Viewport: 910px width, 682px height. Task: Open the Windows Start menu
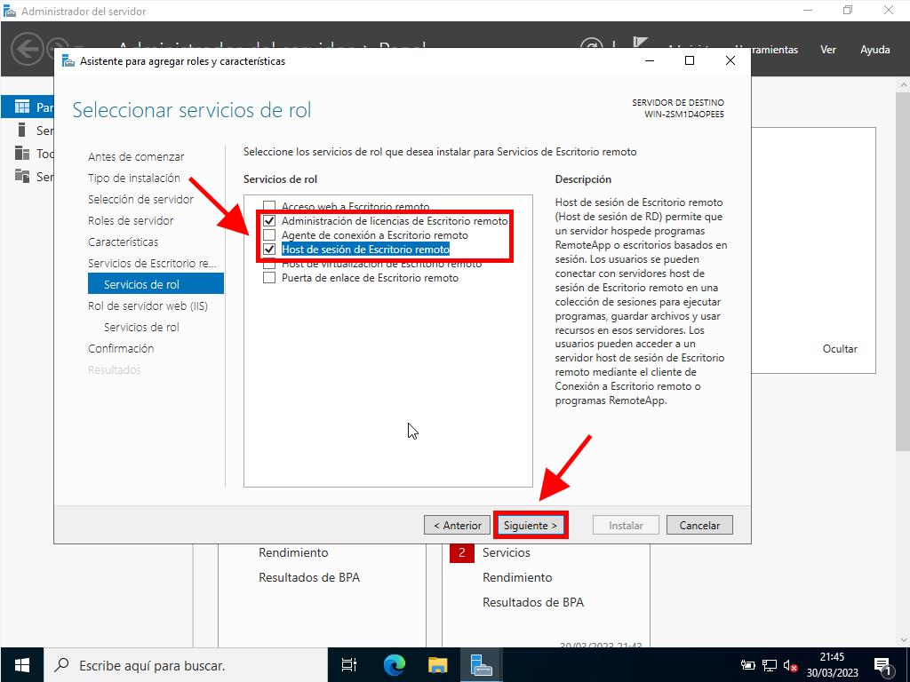point(21,664)
